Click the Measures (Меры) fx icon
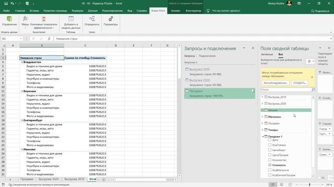The image size is (334, 187). pyautogui.click(x=25, y=19)
